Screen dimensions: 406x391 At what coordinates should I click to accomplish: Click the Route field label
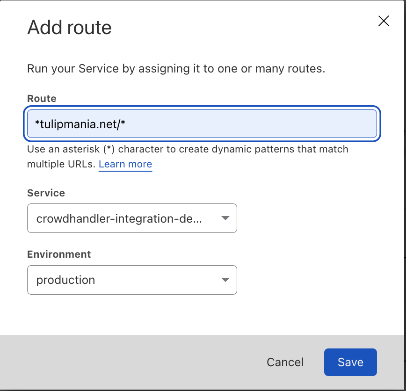coord(42,99)
